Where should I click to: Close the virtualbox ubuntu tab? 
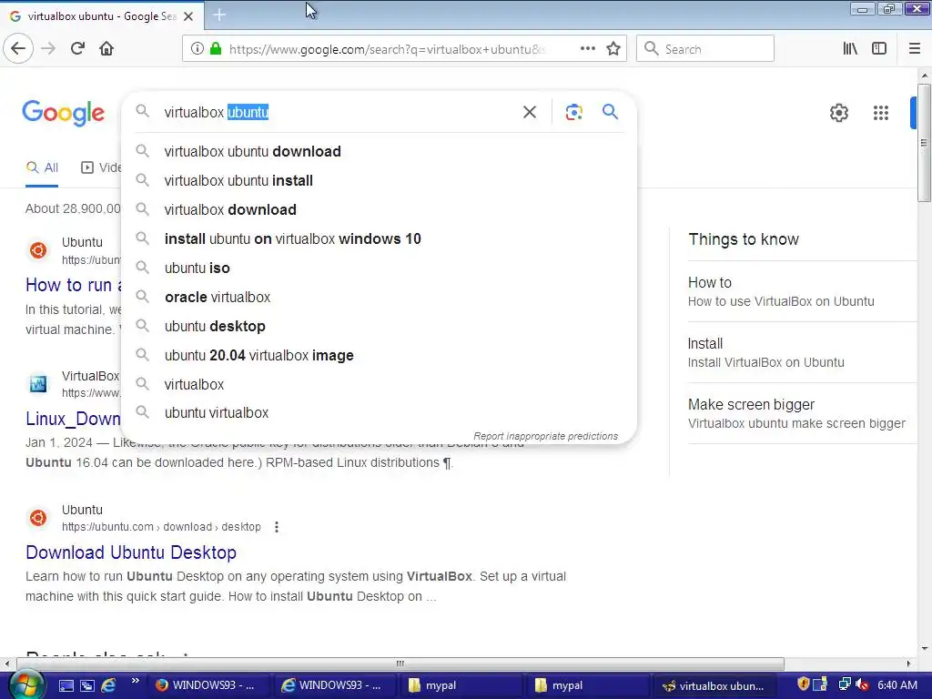(188, 16)
